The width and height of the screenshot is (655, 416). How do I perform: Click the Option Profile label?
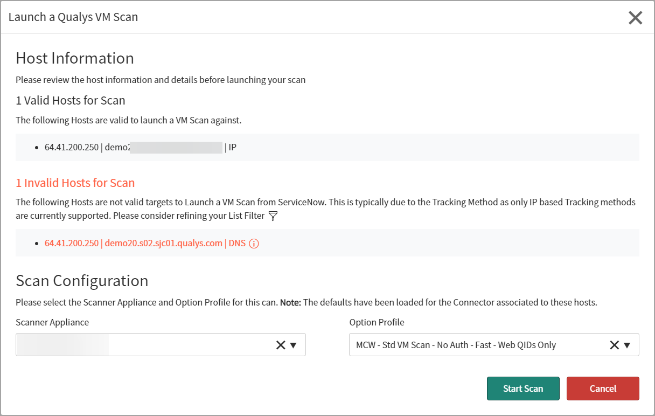pos(377,322)
